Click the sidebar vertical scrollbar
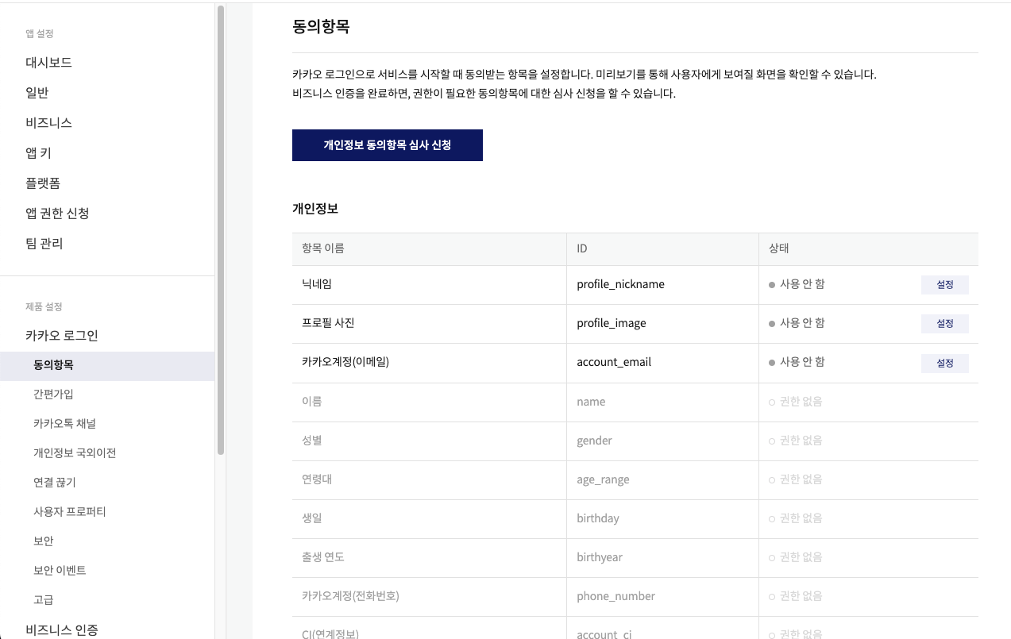The height and width of the screenshot is (639, 1011). click(x=220, y=230)
